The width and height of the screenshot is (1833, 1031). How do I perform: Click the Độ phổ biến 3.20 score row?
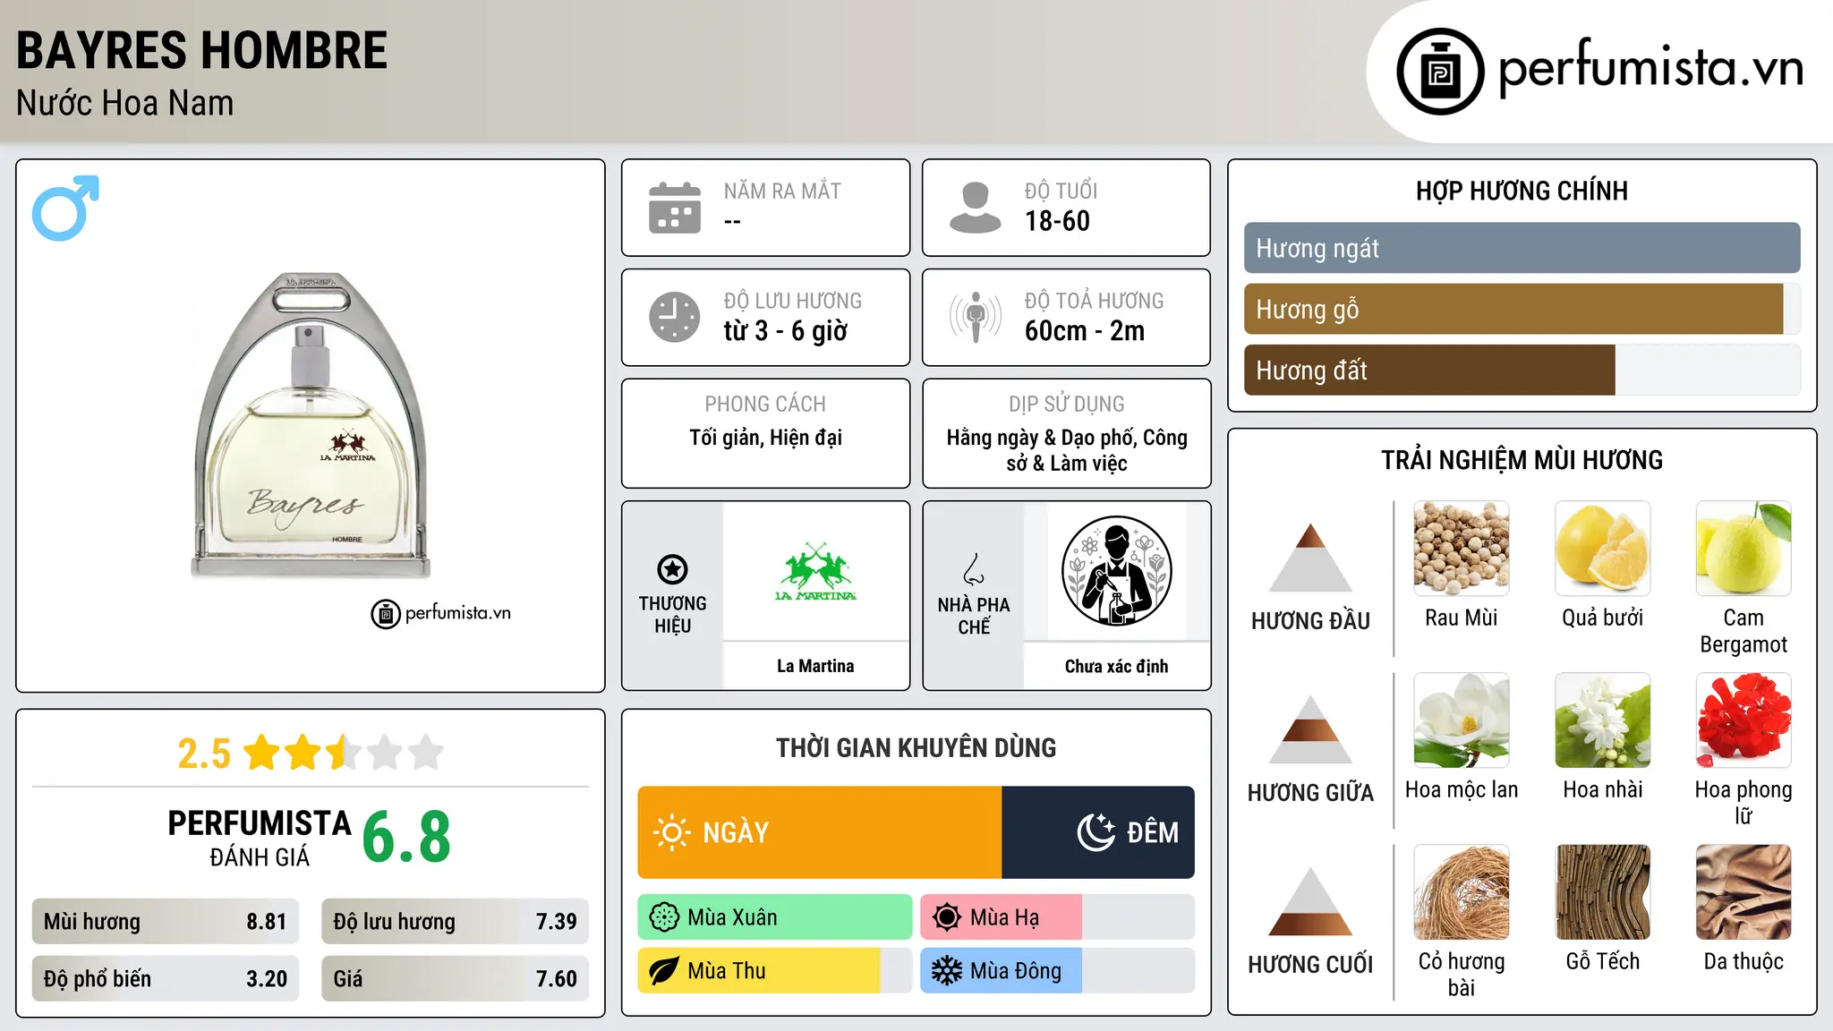(x=166, y=978)
